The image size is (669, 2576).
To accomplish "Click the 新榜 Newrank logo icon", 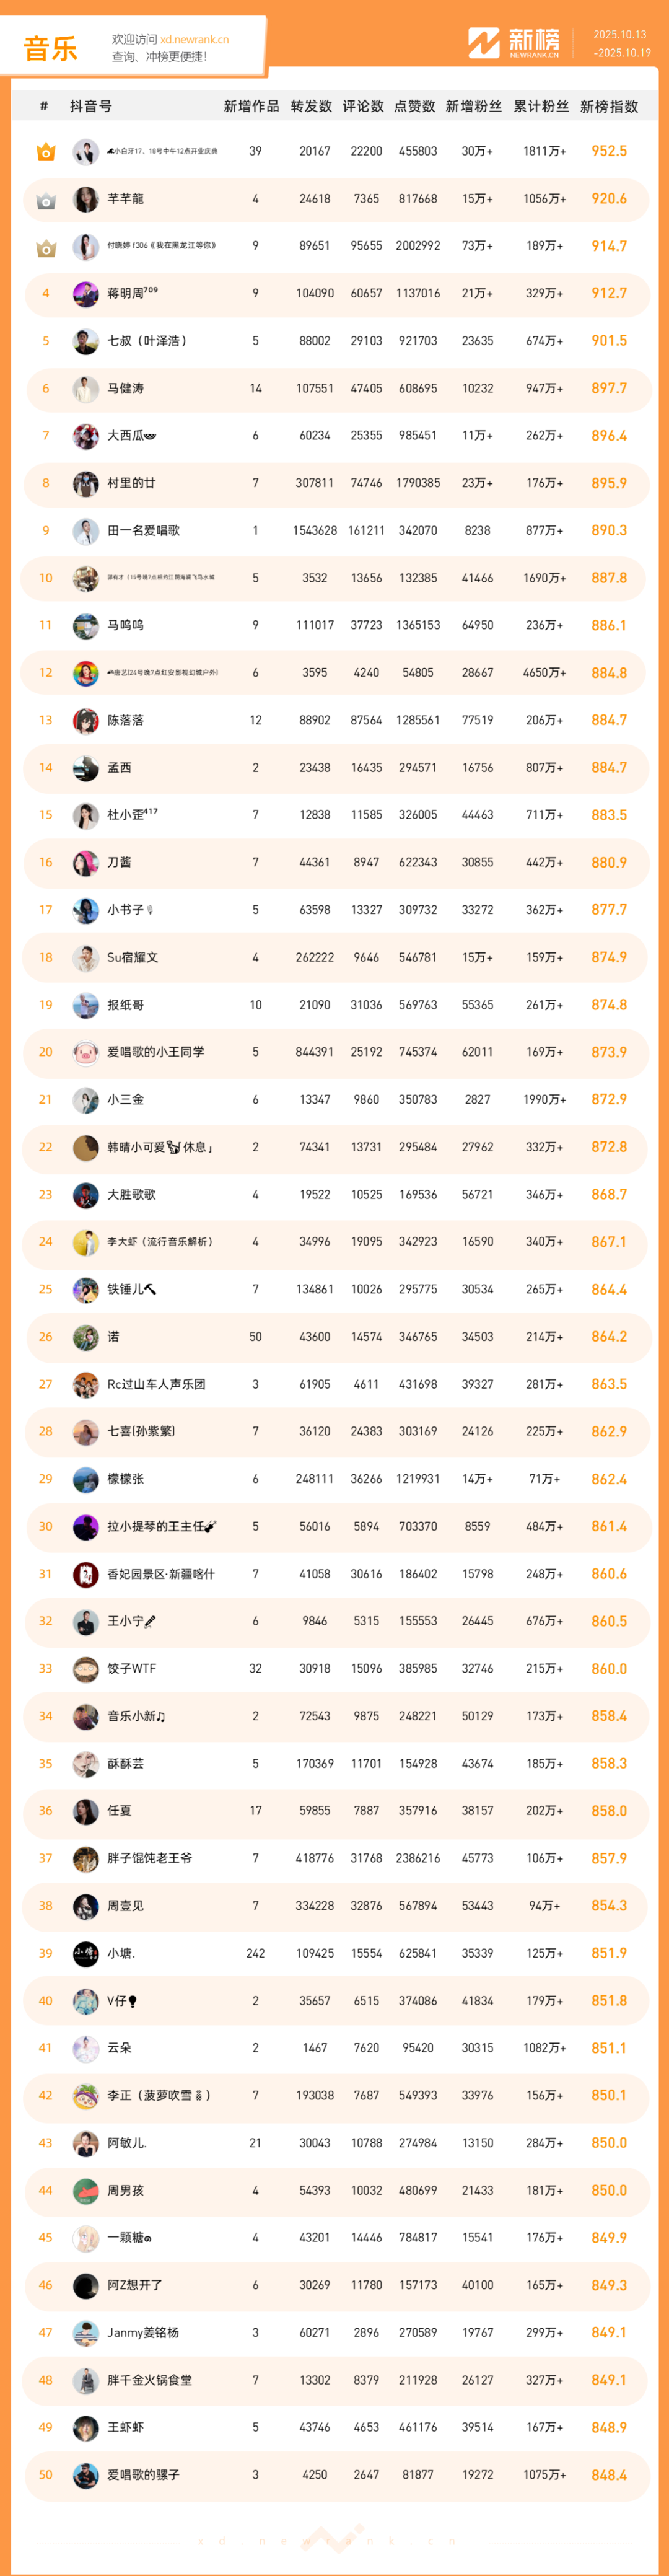I will point(484,43).
